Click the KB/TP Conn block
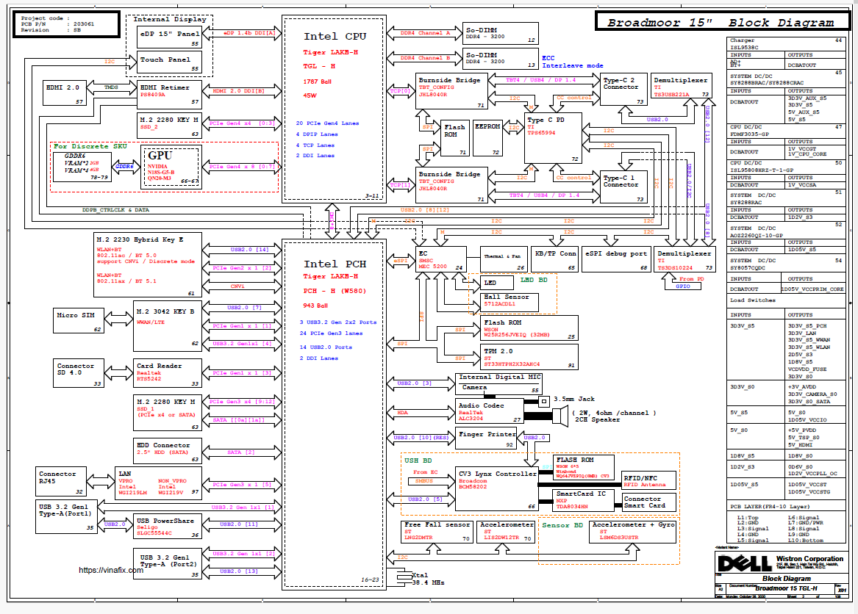Viewport: 858px width, 614px height. [555, 259]
